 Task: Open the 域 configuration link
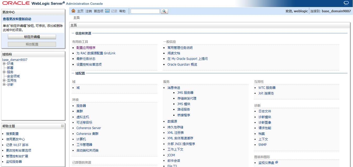[x=78, y=88]
